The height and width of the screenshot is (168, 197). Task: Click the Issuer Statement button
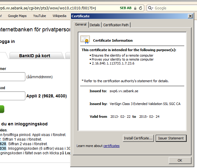(171, 138)
